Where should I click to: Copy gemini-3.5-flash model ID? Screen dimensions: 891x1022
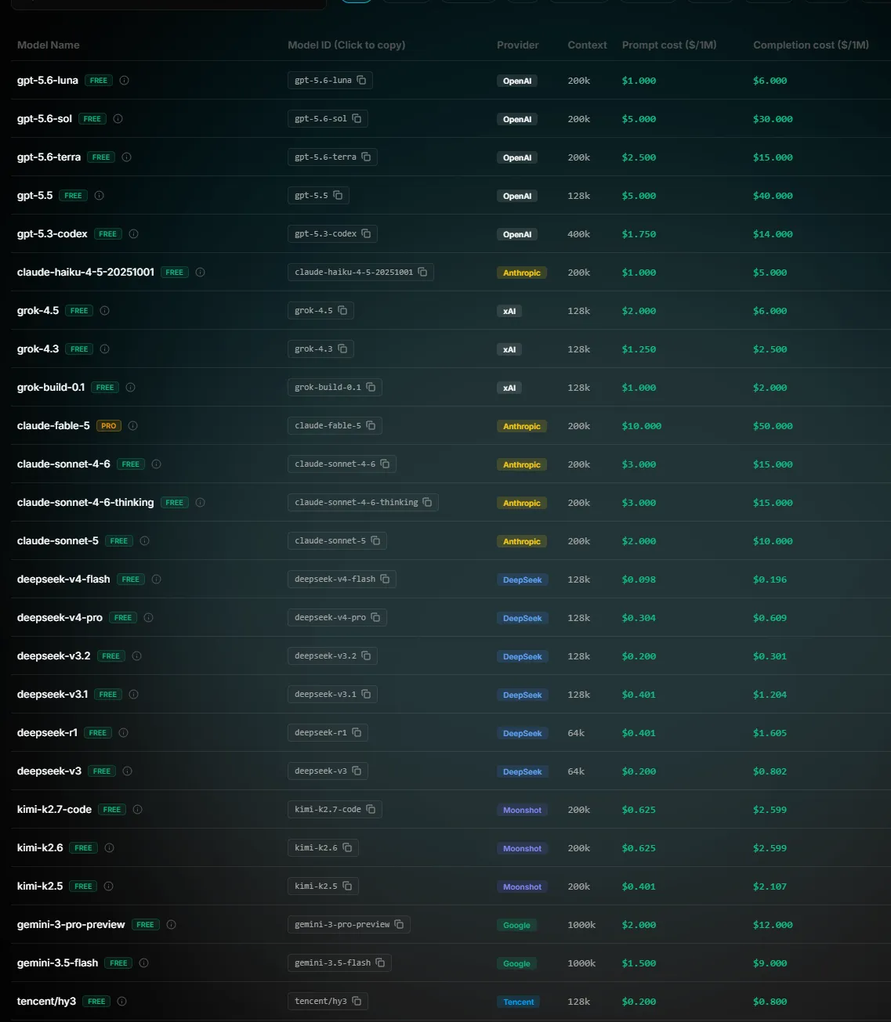click(x=339, y=963)
